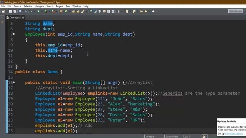Viewport: 246px width, 138px height.
Task: Click the Eclipse application icon in title bar
Action: [x=2, y=2]
